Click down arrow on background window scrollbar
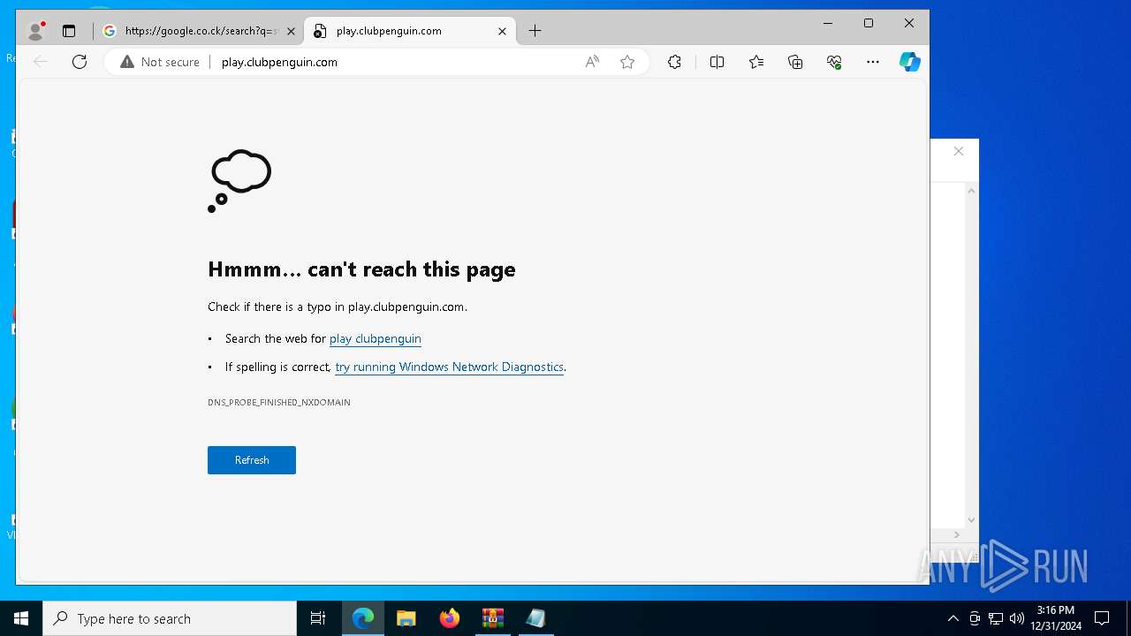1131x636 pixels. click(971, 520)
